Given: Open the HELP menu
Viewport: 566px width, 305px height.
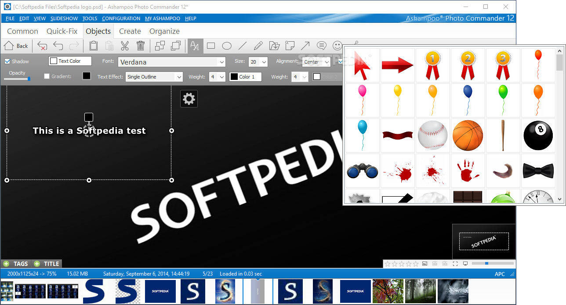Looking at the screenshot, I should [191, 18].
